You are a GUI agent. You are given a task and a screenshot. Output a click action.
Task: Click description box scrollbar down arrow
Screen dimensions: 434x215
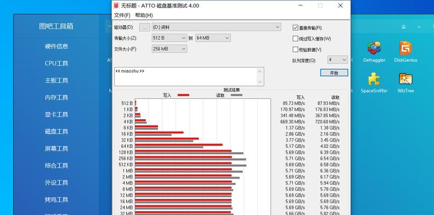260,82
